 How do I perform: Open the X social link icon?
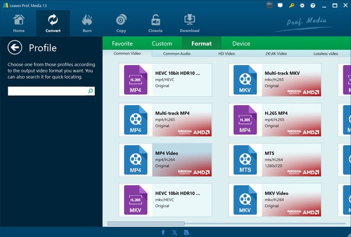click(x=174, y=232)
